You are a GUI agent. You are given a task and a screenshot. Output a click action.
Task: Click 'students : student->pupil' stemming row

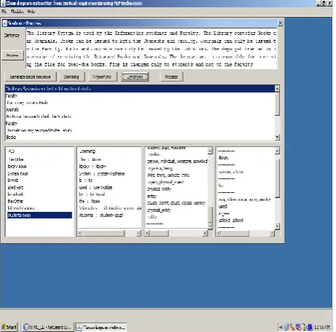tap(101, 215)
